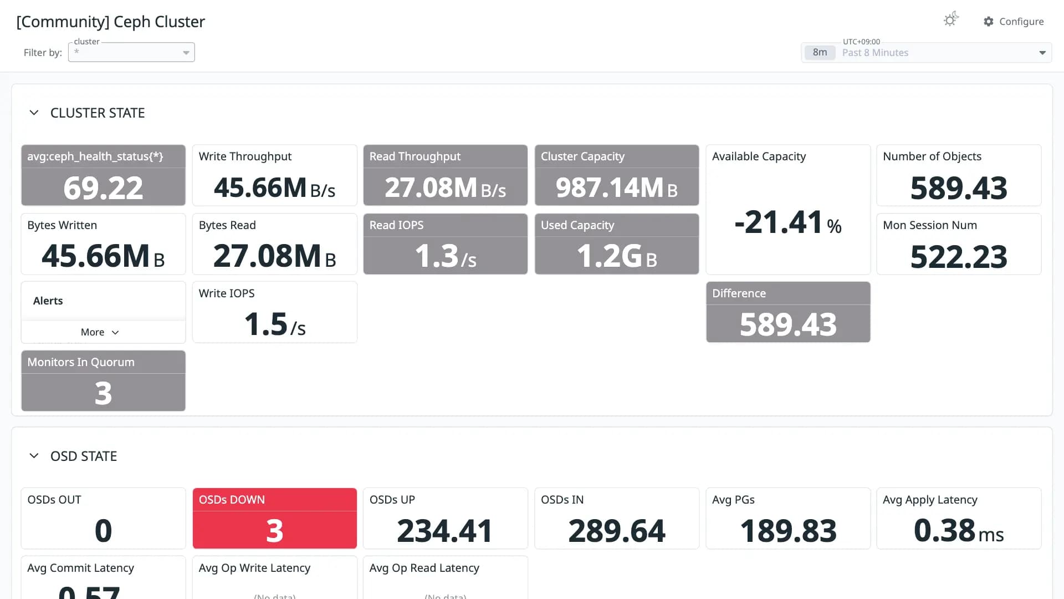1064x599 pixels.
Task: Click the Alerts widget title
Action: coord(48,301)
